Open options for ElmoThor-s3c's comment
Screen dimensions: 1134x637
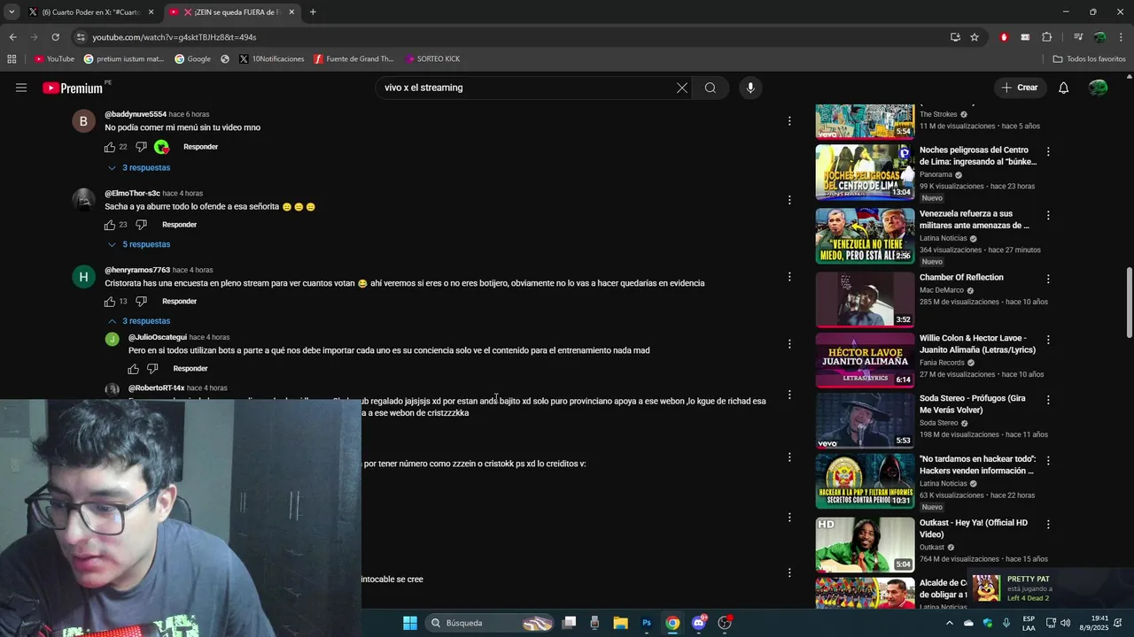(789, 200)
